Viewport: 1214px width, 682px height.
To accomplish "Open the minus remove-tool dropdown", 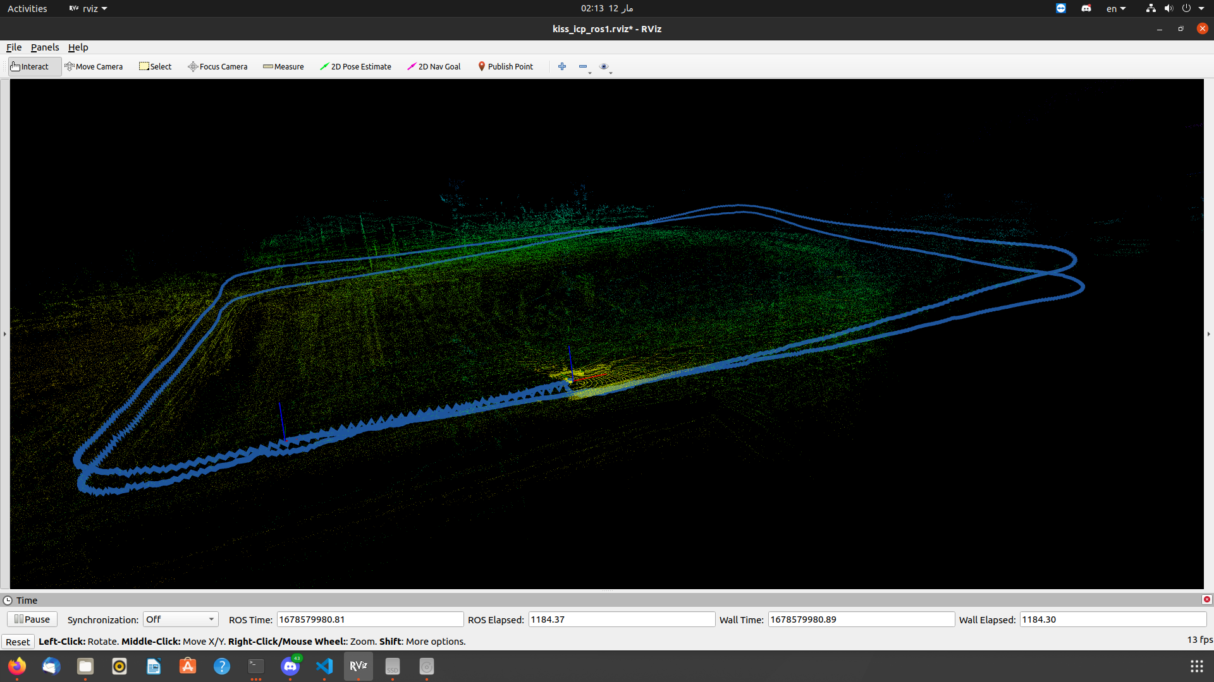I will [584, 67].
